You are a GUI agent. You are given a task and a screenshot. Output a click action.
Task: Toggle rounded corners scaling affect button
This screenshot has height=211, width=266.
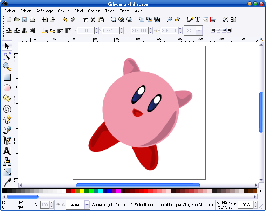click(218, 31)
